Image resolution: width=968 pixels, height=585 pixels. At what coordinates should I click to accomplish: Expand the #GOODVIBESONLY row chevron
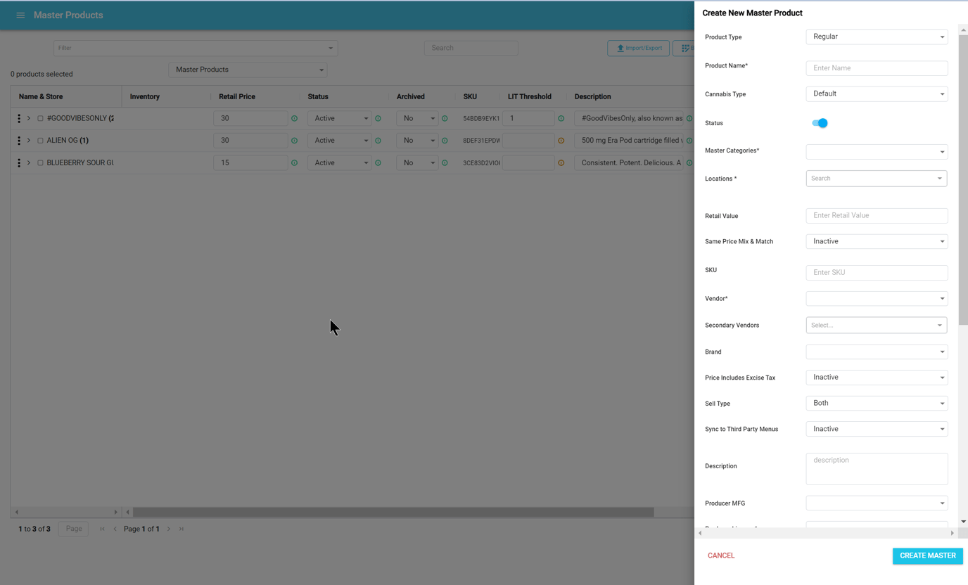29,118
